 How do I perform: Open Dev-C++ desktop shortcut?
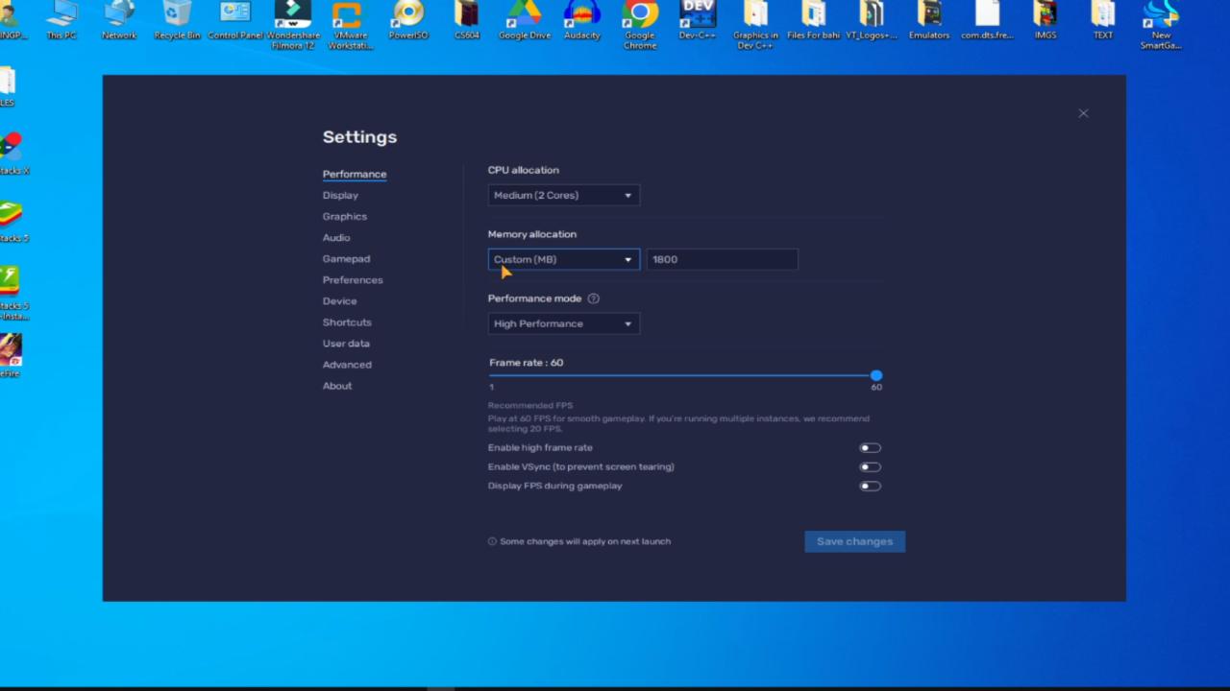(698, 19)
